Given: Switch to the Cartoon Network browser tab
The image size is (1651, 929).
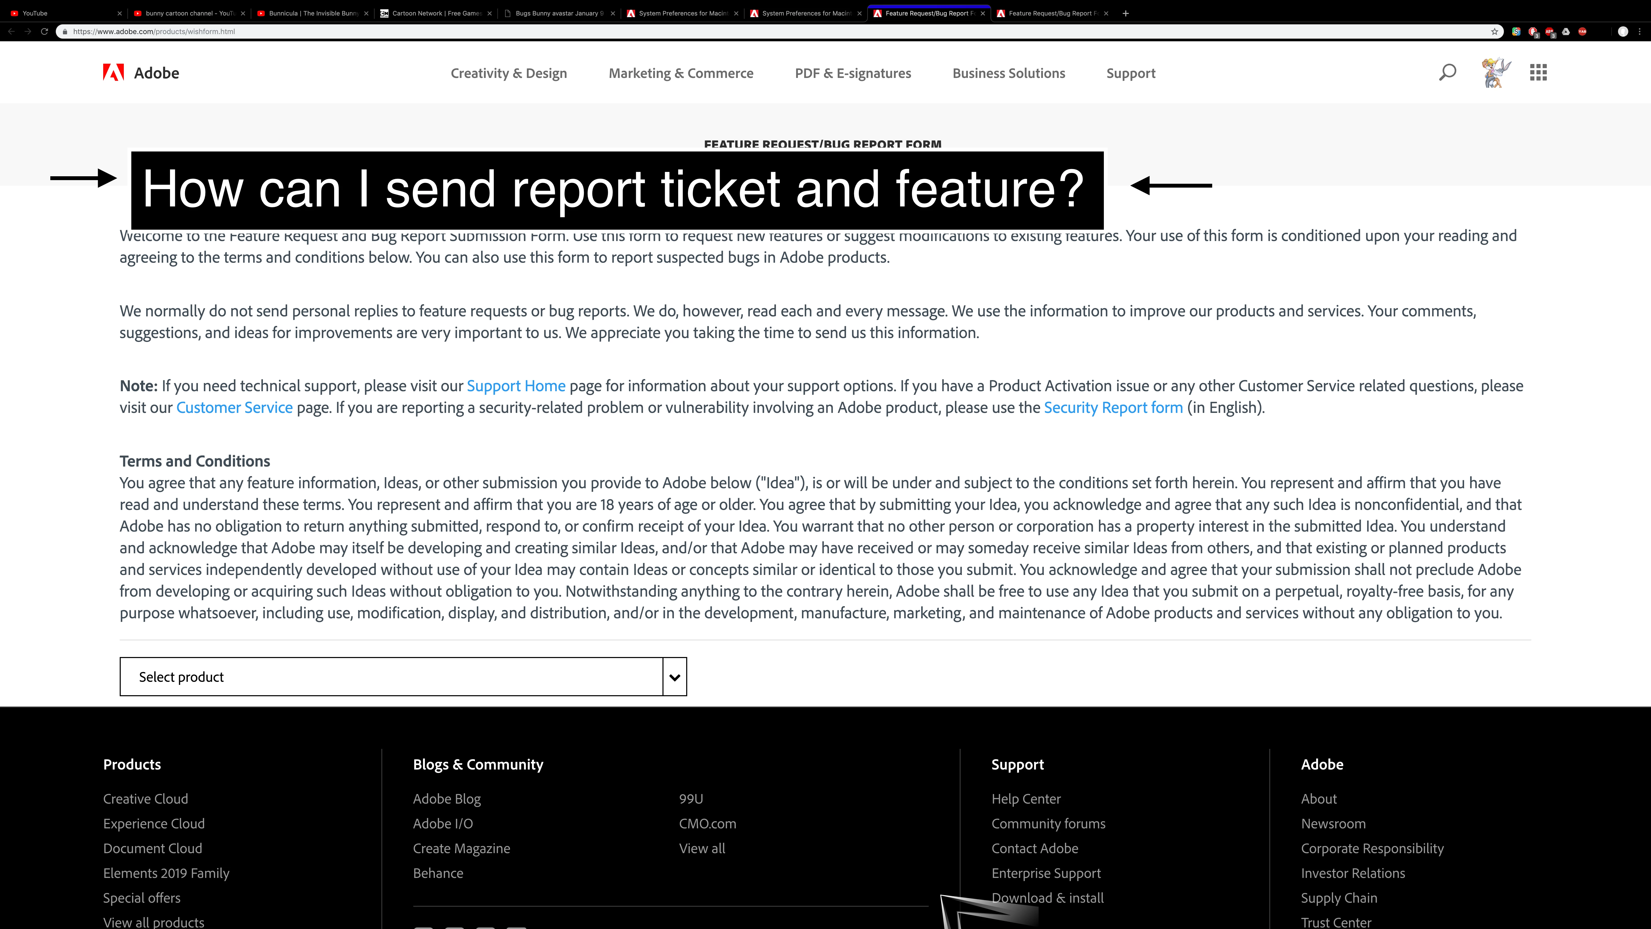Looking at the screenshot, I should 436,13.
